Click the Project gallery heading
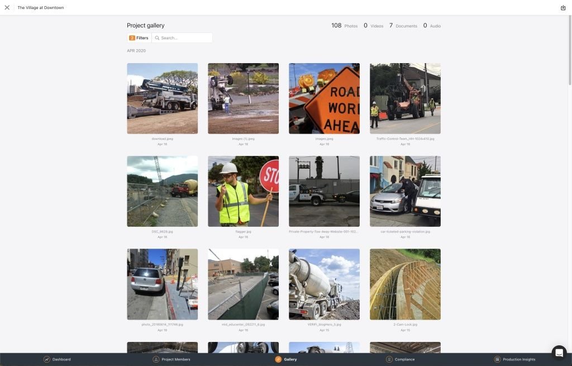 click(x=146, y=26)
